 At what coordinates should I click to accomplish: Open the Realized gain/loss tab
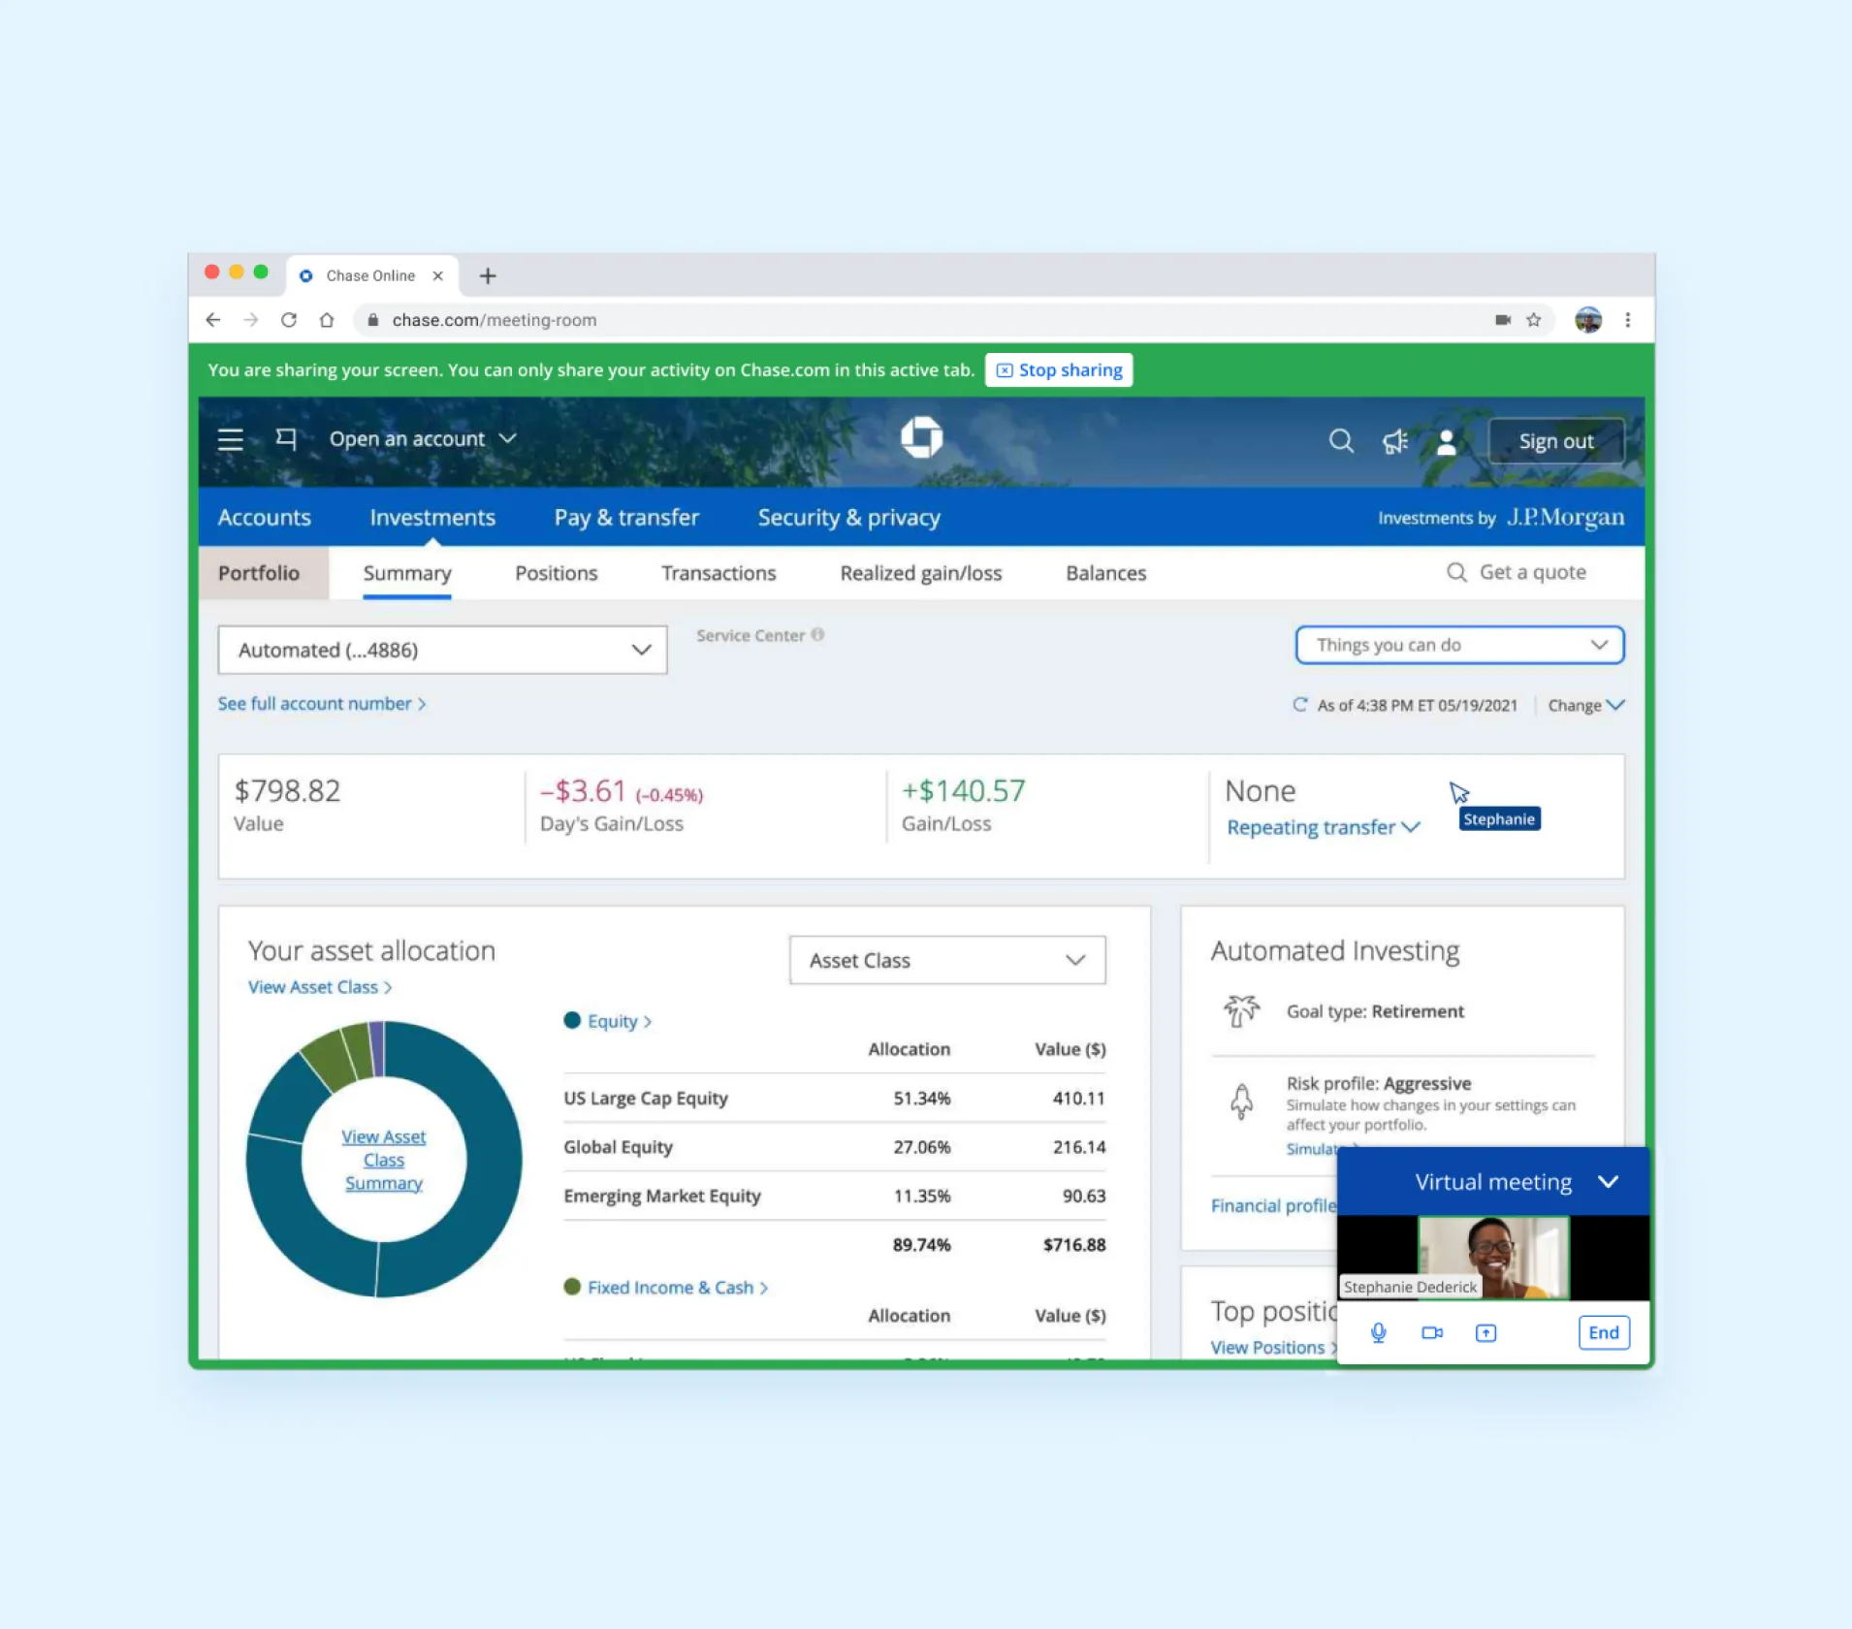(920, 573)
